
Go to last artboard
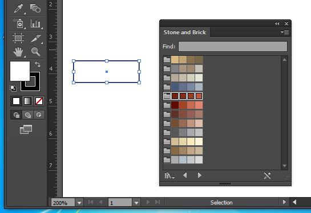pos(157,202)
